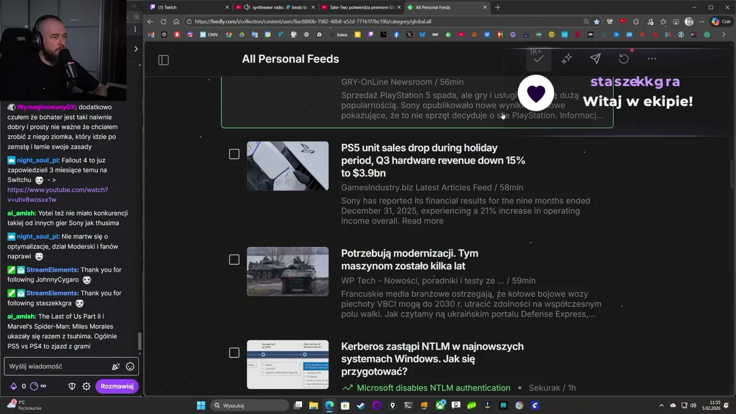The height and width of the screenshot is (414, 736).
Task: Close the All Personal Feeds tab
Action: pyautogui.click(x=485, y=7)
